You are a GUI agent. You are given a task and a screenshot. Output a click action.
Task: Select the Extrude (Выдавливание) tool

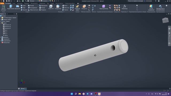(11, 7)
